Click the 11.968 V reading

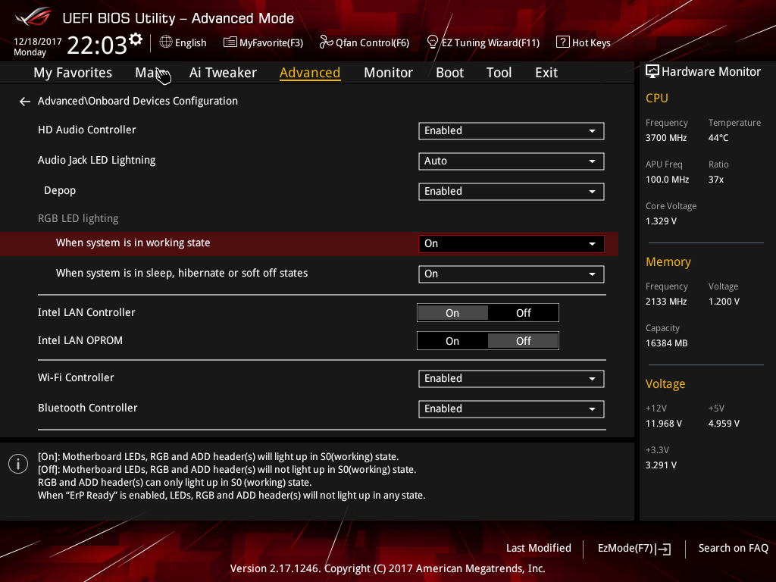coord(664,424)
